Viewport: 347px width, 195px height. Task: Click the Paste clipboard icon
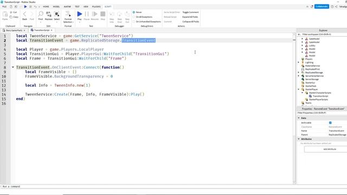pos(5,15)
